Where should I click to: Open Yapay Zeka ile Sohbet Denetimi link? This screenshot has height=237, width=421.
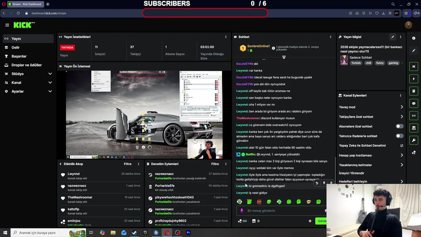[x=371, y=145]
